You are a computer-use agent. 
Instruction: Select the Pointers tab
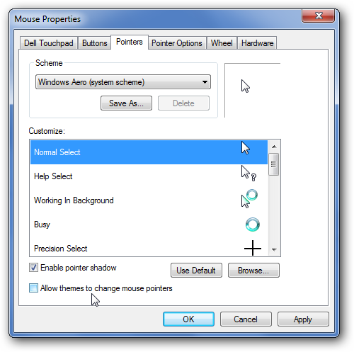click(130, 42)
